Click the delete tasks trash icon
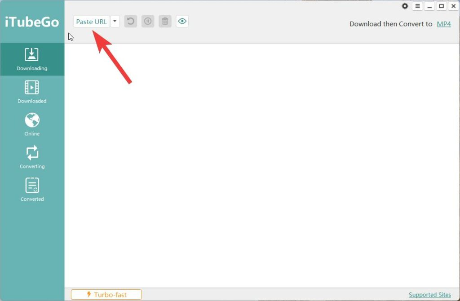 [x=165, y=21]
